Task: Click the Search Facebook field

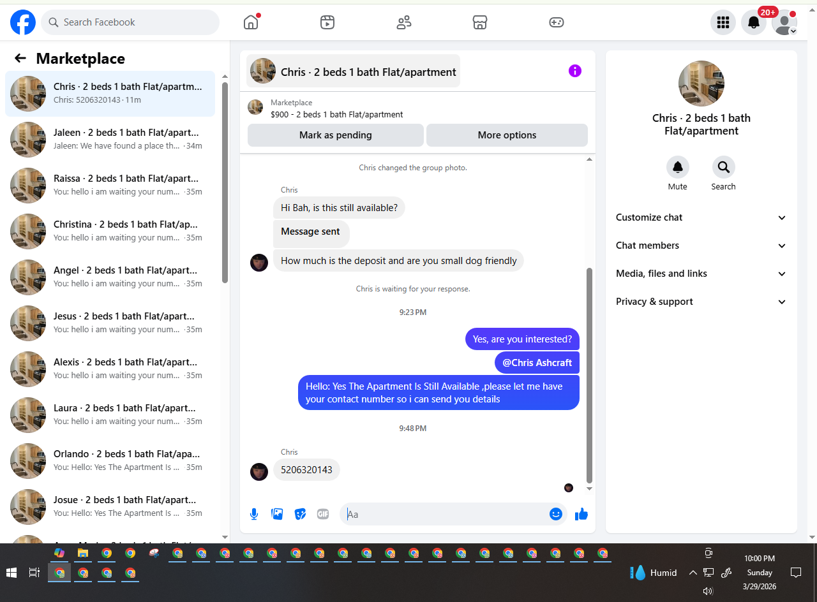Action: pos(130,22)
